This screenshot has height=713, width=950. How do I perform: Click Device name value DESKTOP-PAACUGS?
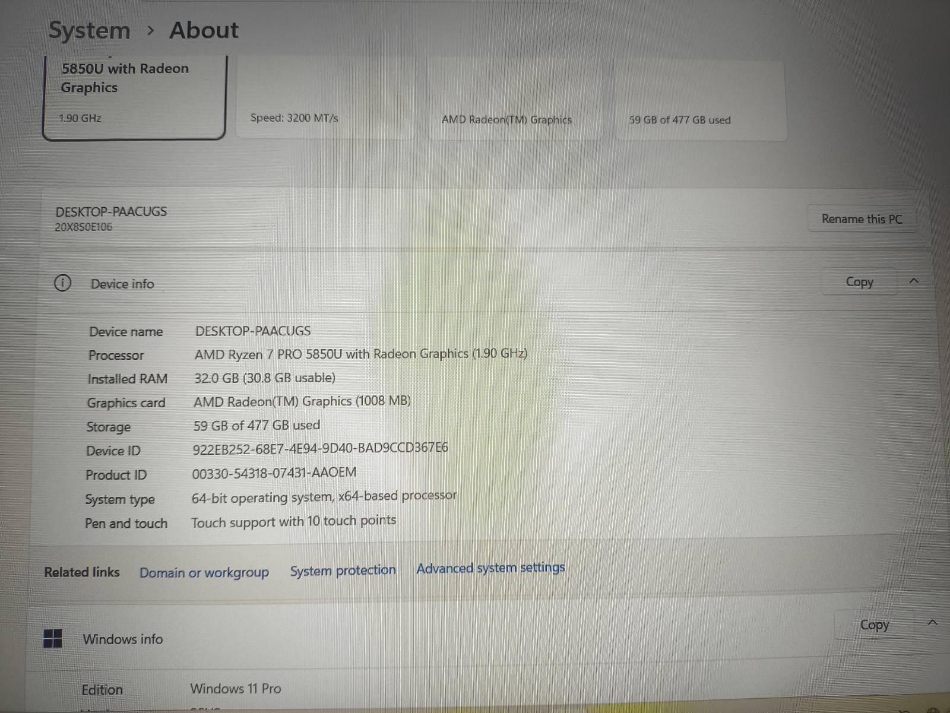pyautogui.click(x=253, y=331)
